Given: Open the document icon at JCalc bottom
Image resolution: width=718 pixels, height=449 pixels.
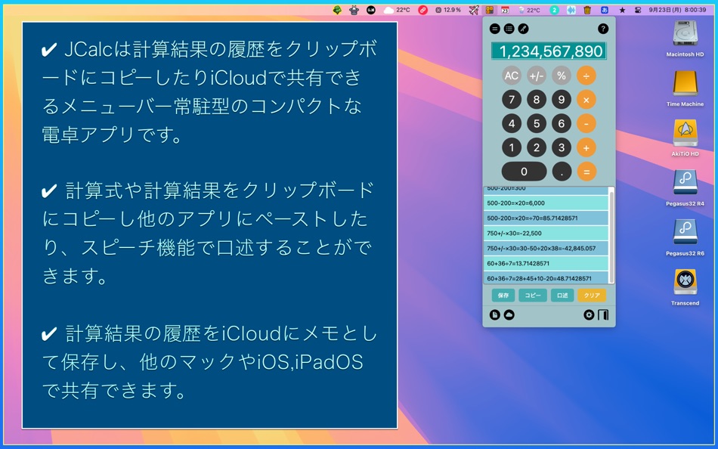Looking at the screenshot, I should coord(494,314).
